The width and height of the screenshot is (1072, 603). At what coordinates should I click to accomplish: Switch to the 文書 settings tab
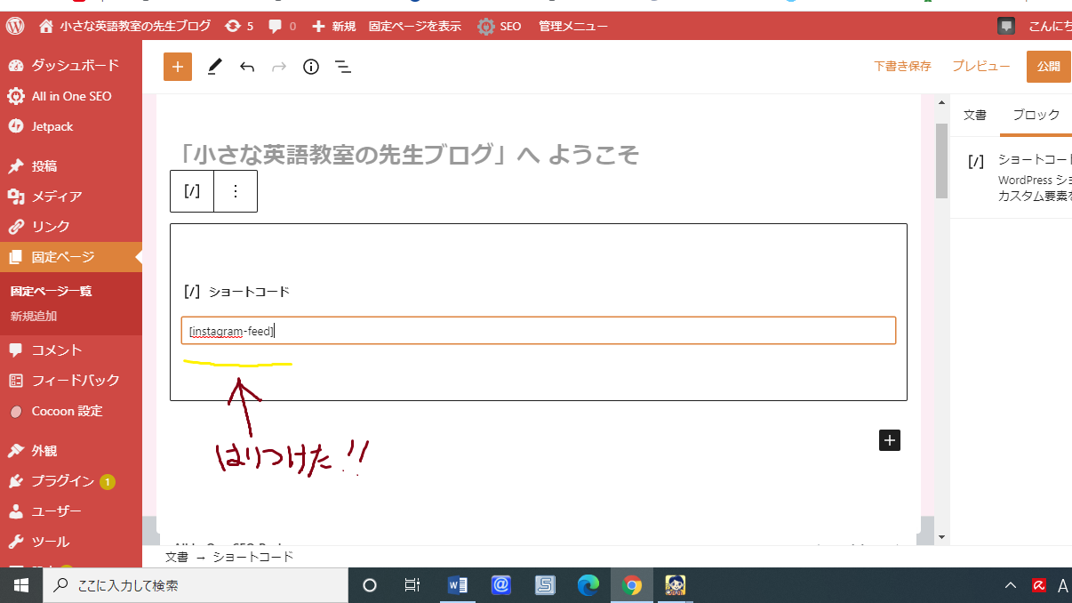click(x=975, y=115)
